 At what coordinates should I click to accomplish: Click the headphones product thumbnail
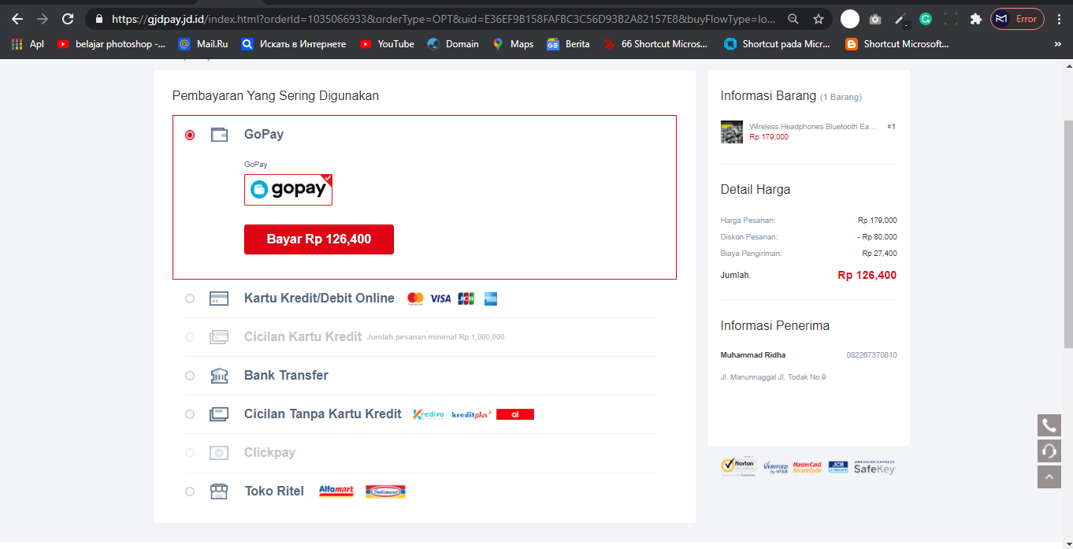732,132
